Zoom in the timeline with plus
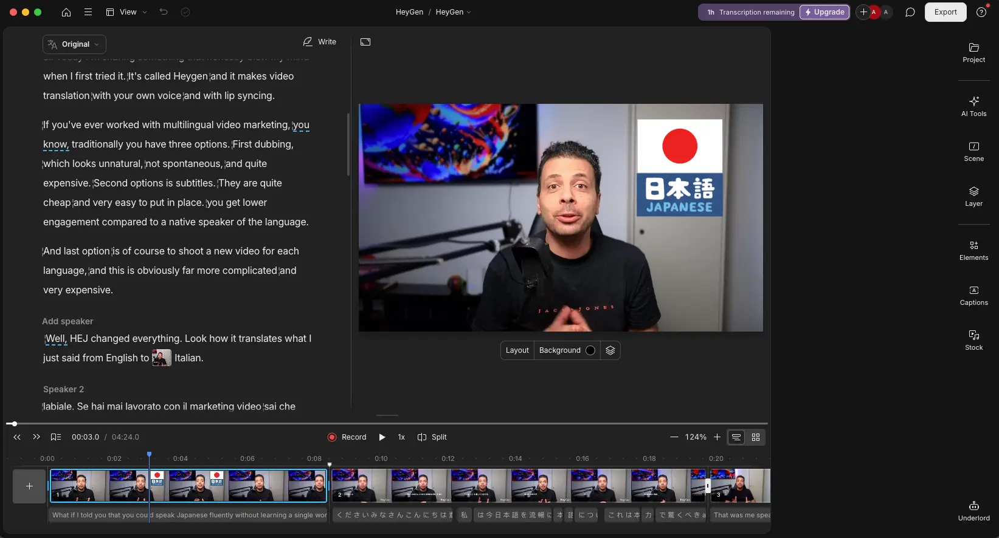Image resolution: width=999 pixels, height=538 pixels. coord(717,437)
